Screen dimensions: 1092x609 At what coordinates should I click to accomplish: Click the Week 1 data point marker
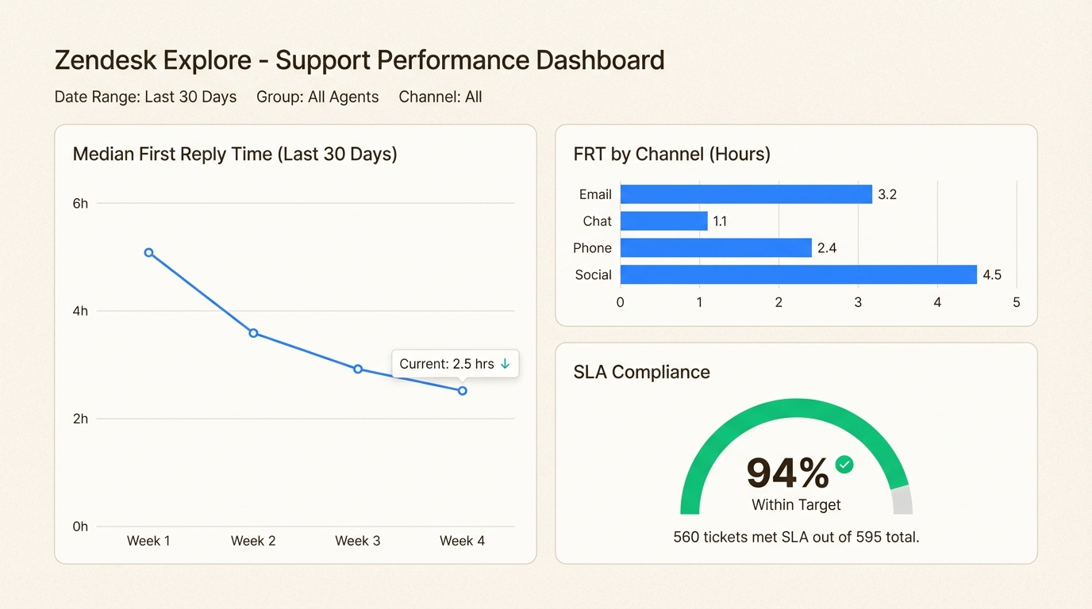[x=148, y=253]
